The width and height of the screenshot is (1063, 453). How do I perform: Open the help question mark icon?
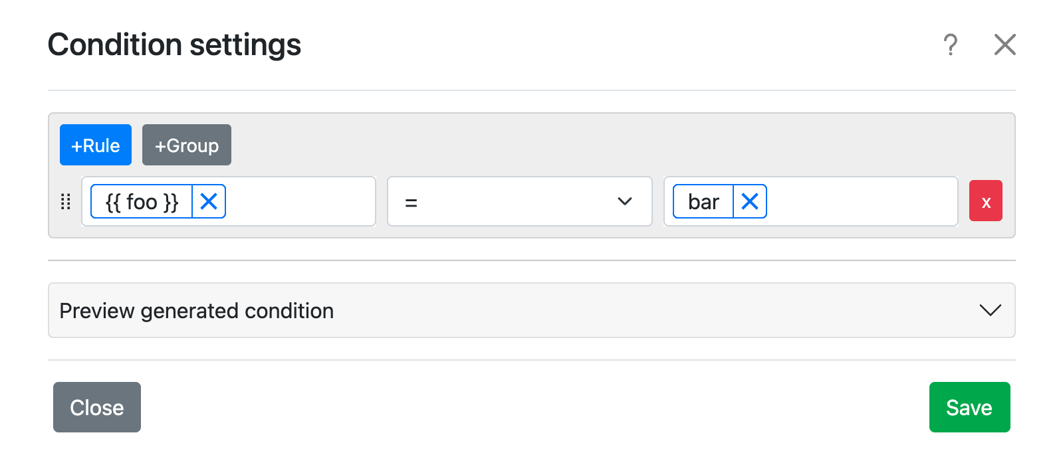pos(951,45)
